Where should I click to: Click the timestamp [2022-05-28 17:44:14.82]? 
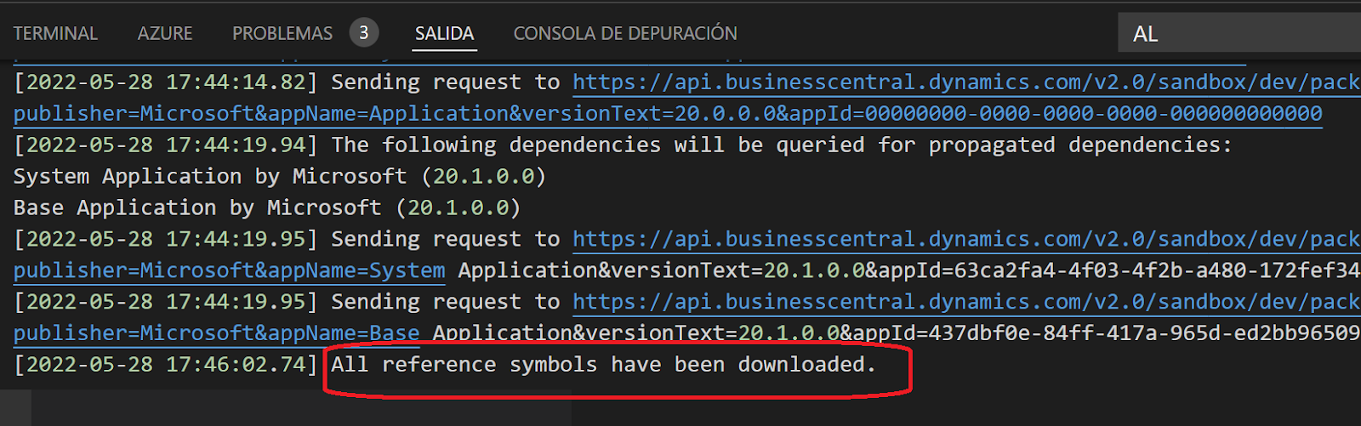coord(165,82)
